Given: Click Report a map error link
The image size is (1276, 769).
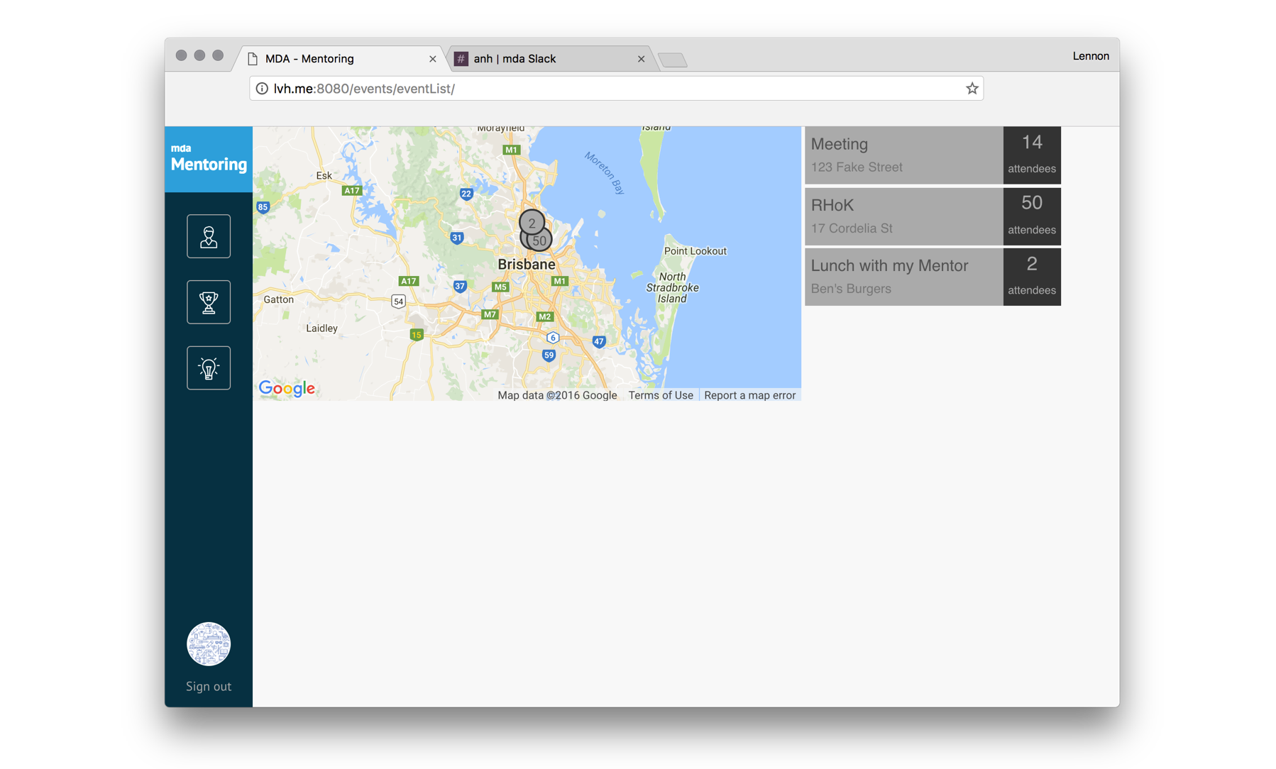Looking at the screenshot, I should (749, 395).
